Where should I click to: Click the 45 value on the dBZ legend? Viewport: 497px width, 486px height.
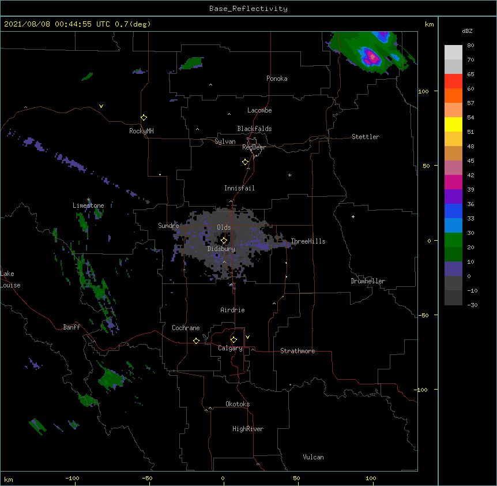click(x=470, y=161)
